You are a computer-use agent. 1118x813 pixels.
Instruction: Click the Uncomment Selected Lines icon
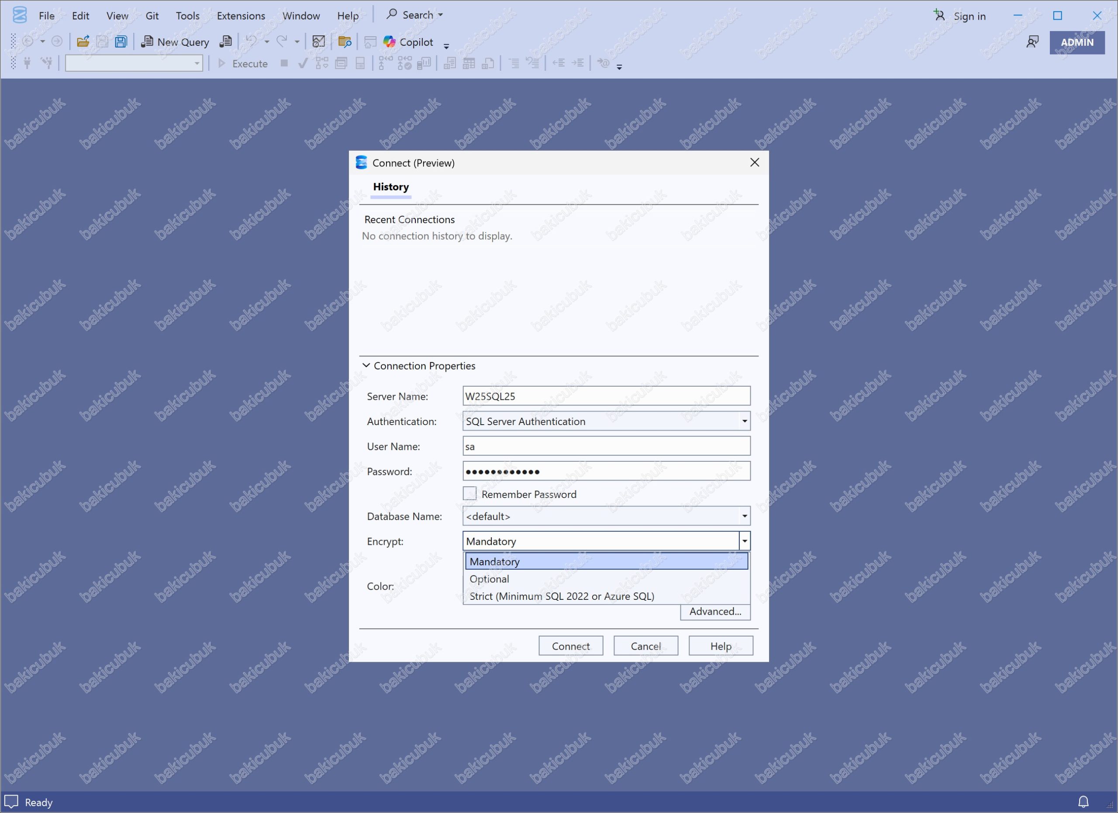533,63
